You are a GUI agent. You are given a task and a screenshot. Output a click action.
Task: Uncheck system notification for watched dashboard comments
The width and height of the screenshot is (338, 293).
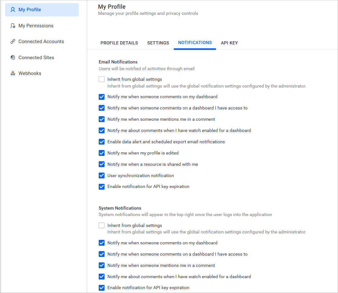point(102,277)
